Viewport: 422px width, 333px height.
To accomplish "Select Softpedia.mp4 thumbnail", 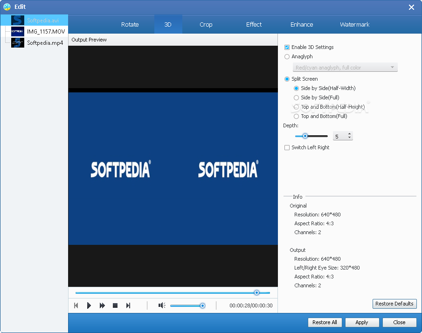I will [x=18, y=43].
